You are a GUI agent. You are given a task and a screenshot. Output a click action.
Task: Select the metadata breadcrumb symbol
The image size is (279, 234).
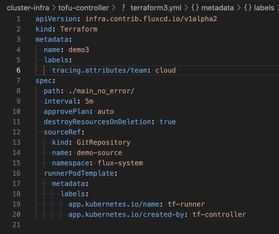point(218,8)
